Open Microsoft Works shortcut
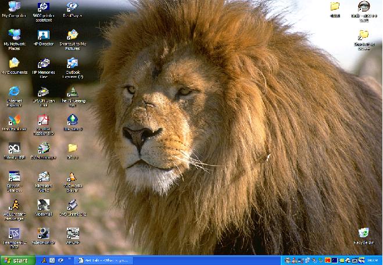 pyautogui.click(x=43, y=177)
